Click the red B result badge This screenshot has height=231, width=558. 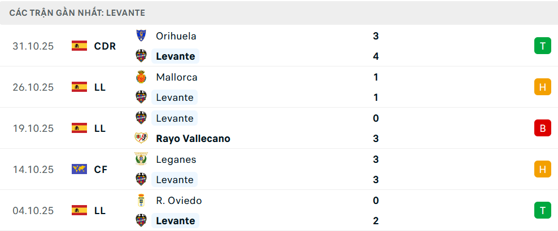(542, 128)
